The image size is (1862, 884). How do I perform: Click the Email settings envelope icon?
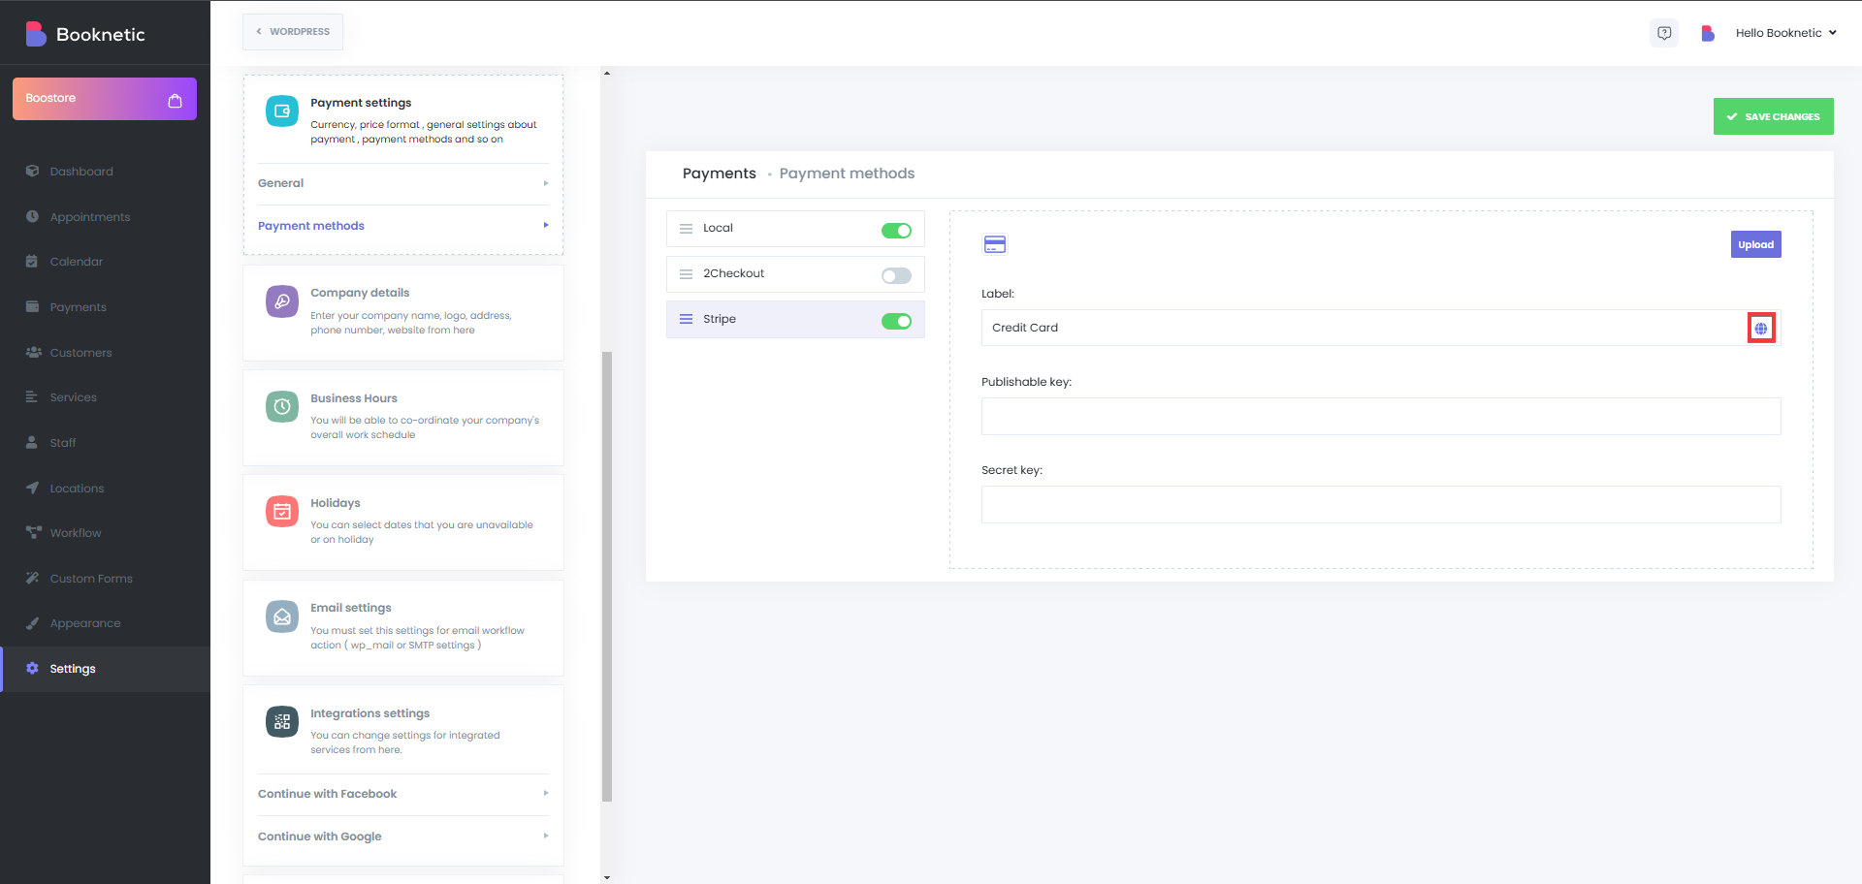pyautogui.click(x=282, y=616)
